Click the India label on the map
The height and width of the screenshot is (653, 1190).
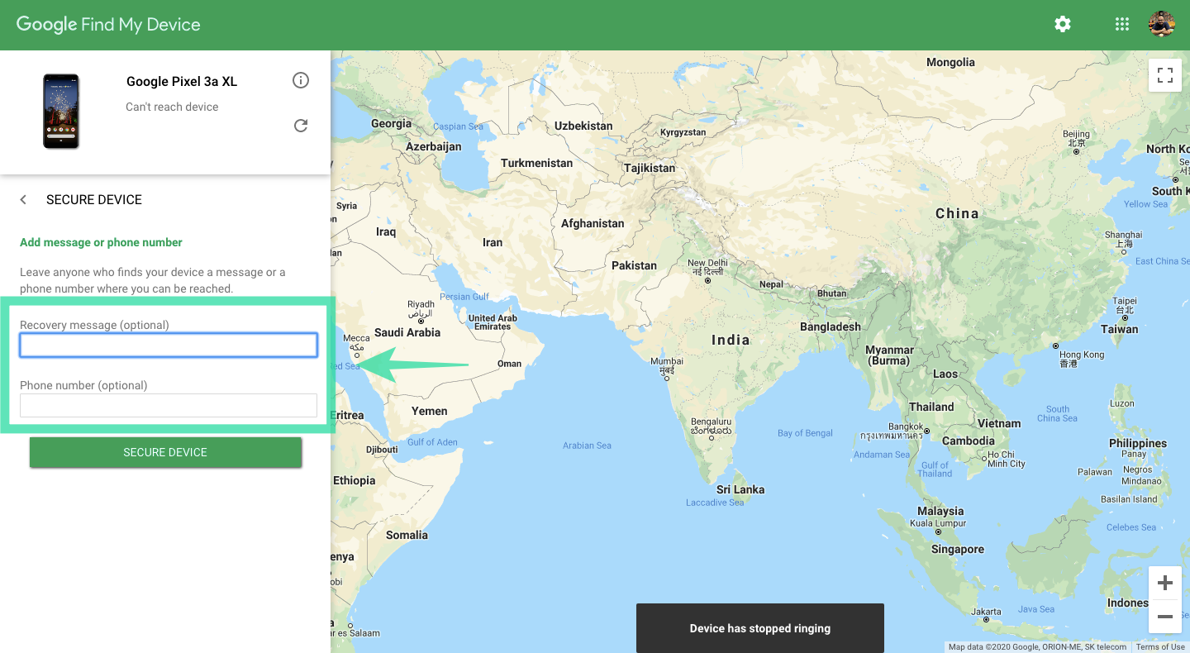pyautogui.click(x=731, y=340)
